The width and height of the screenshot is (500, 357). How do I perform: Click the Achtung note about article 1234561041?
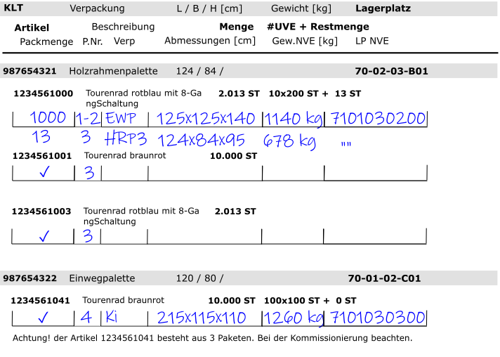click(212, 338)
